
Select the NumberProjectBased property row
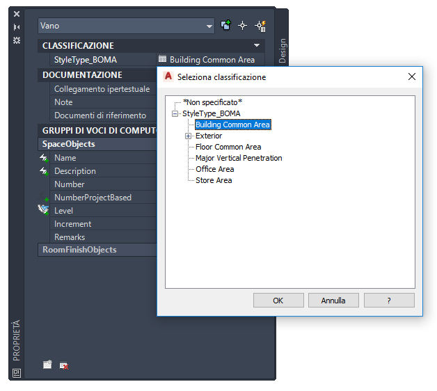103,198
